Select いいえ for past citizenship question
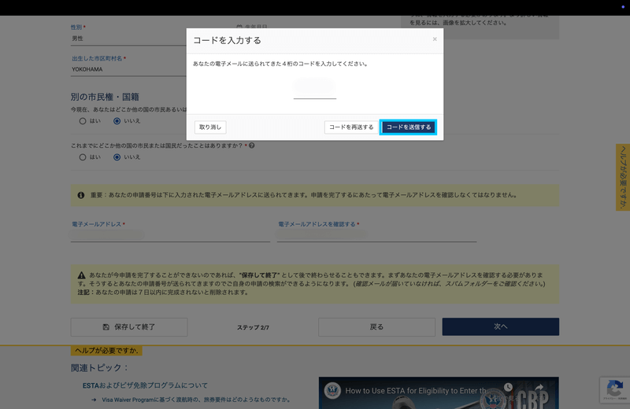Viewport: 630px width, 409px height. pos(117,157)
